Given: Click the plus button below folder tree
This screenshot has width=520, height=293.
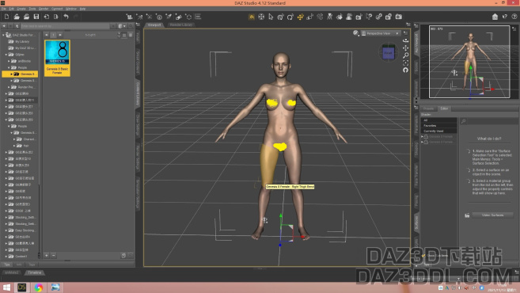Looking at the screenshot, I should tap(47, 256).
